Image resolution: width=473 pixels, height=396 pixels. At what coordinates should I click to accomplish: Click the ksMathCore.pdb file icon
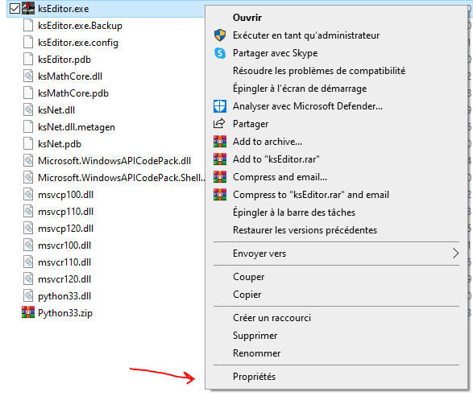[28, 93]
